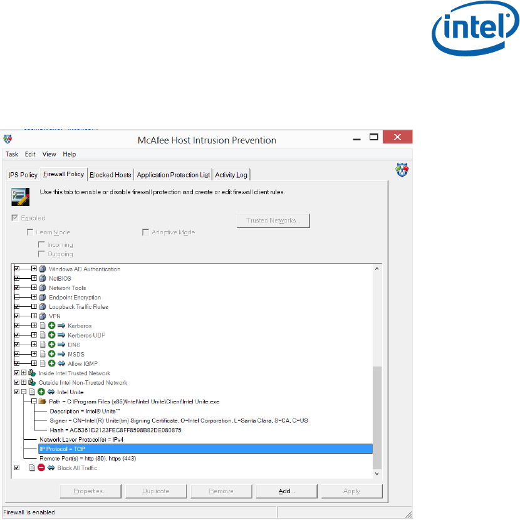This screenshot has height=520, width=520.
Task: Click the outgoing arrow icon next to DNS
Action: click(61, 344)
